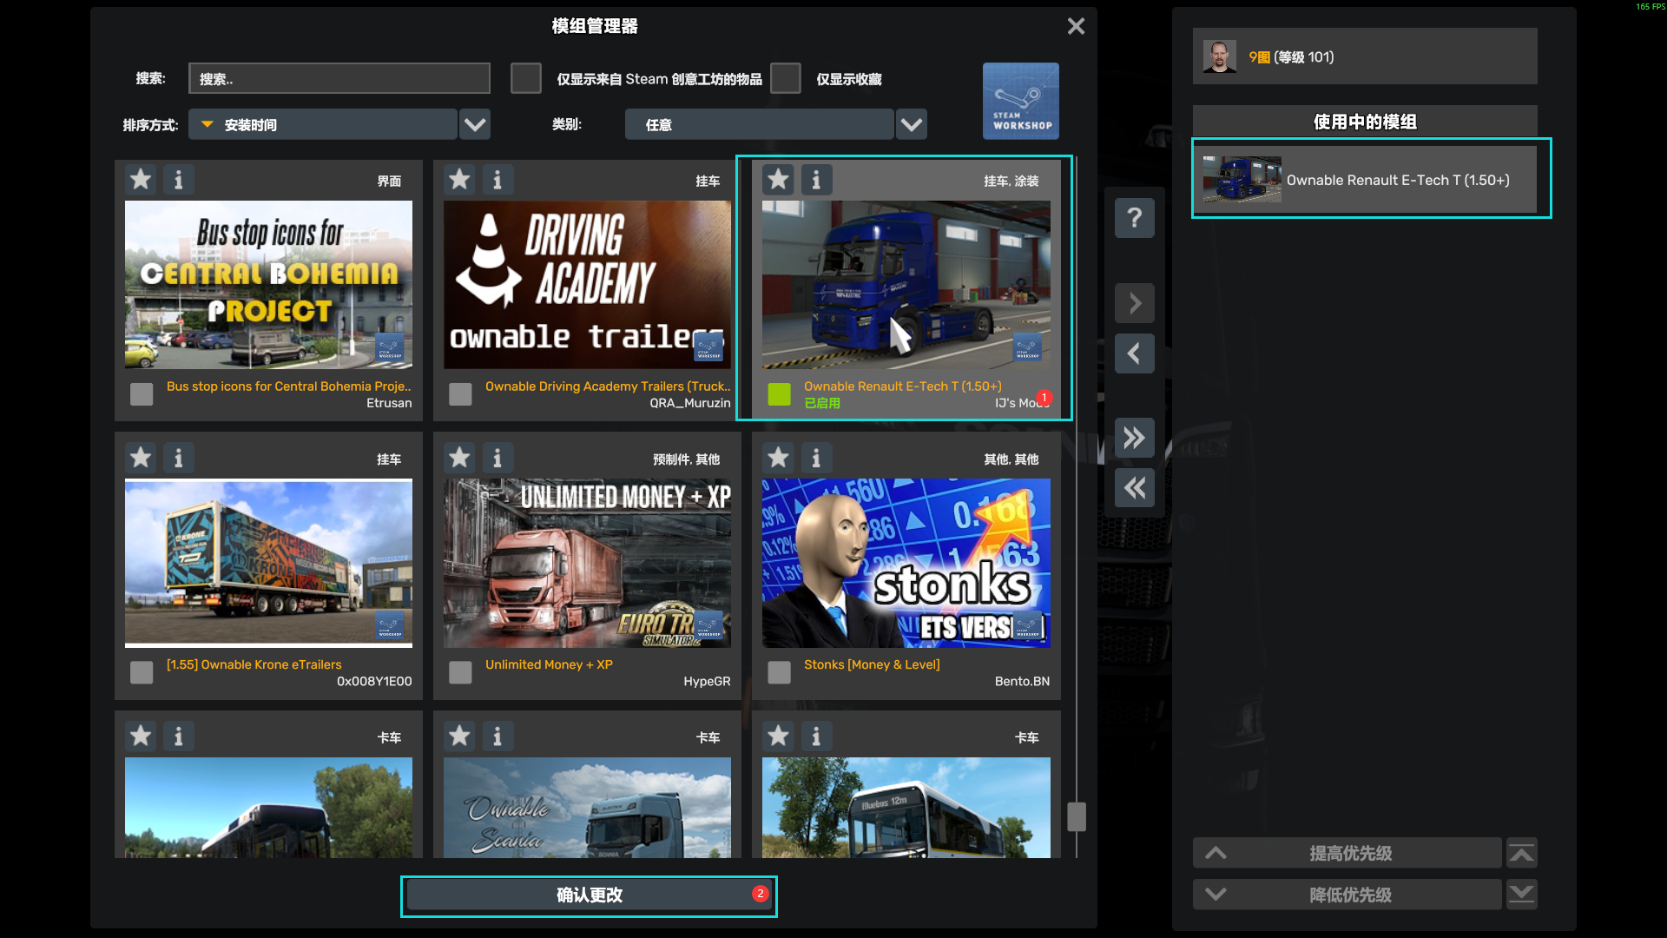Expand the category chevron arrow
The width and height of the screenshot is (1667, 938).
(x=911, y=124)
